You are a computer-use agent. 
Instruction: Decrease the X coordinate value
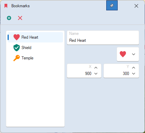(96, 74)
